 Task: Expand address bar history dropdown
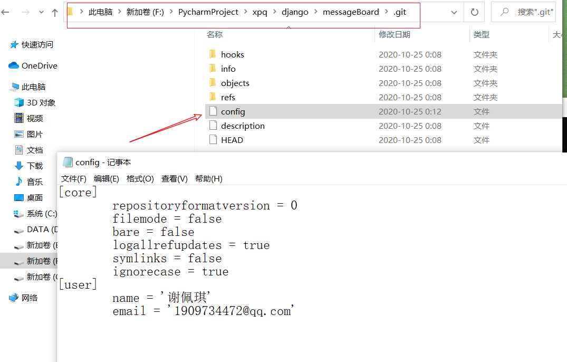pos(454,12)
